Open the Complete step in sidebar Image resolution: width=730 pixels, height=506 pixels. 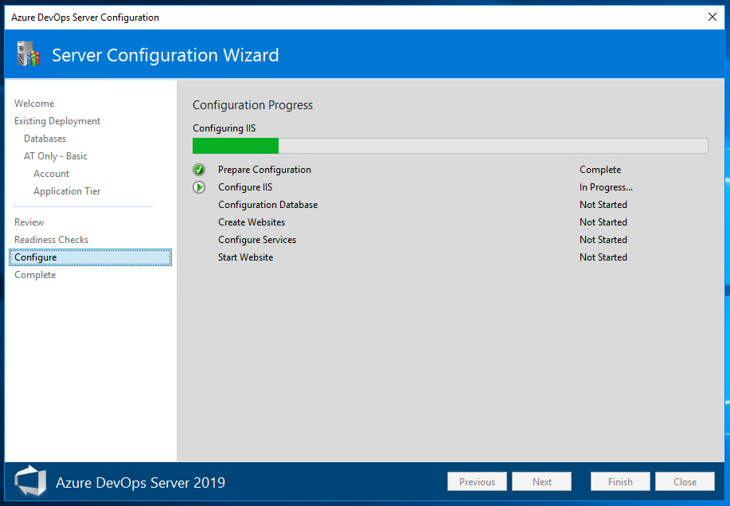[35, 275]
